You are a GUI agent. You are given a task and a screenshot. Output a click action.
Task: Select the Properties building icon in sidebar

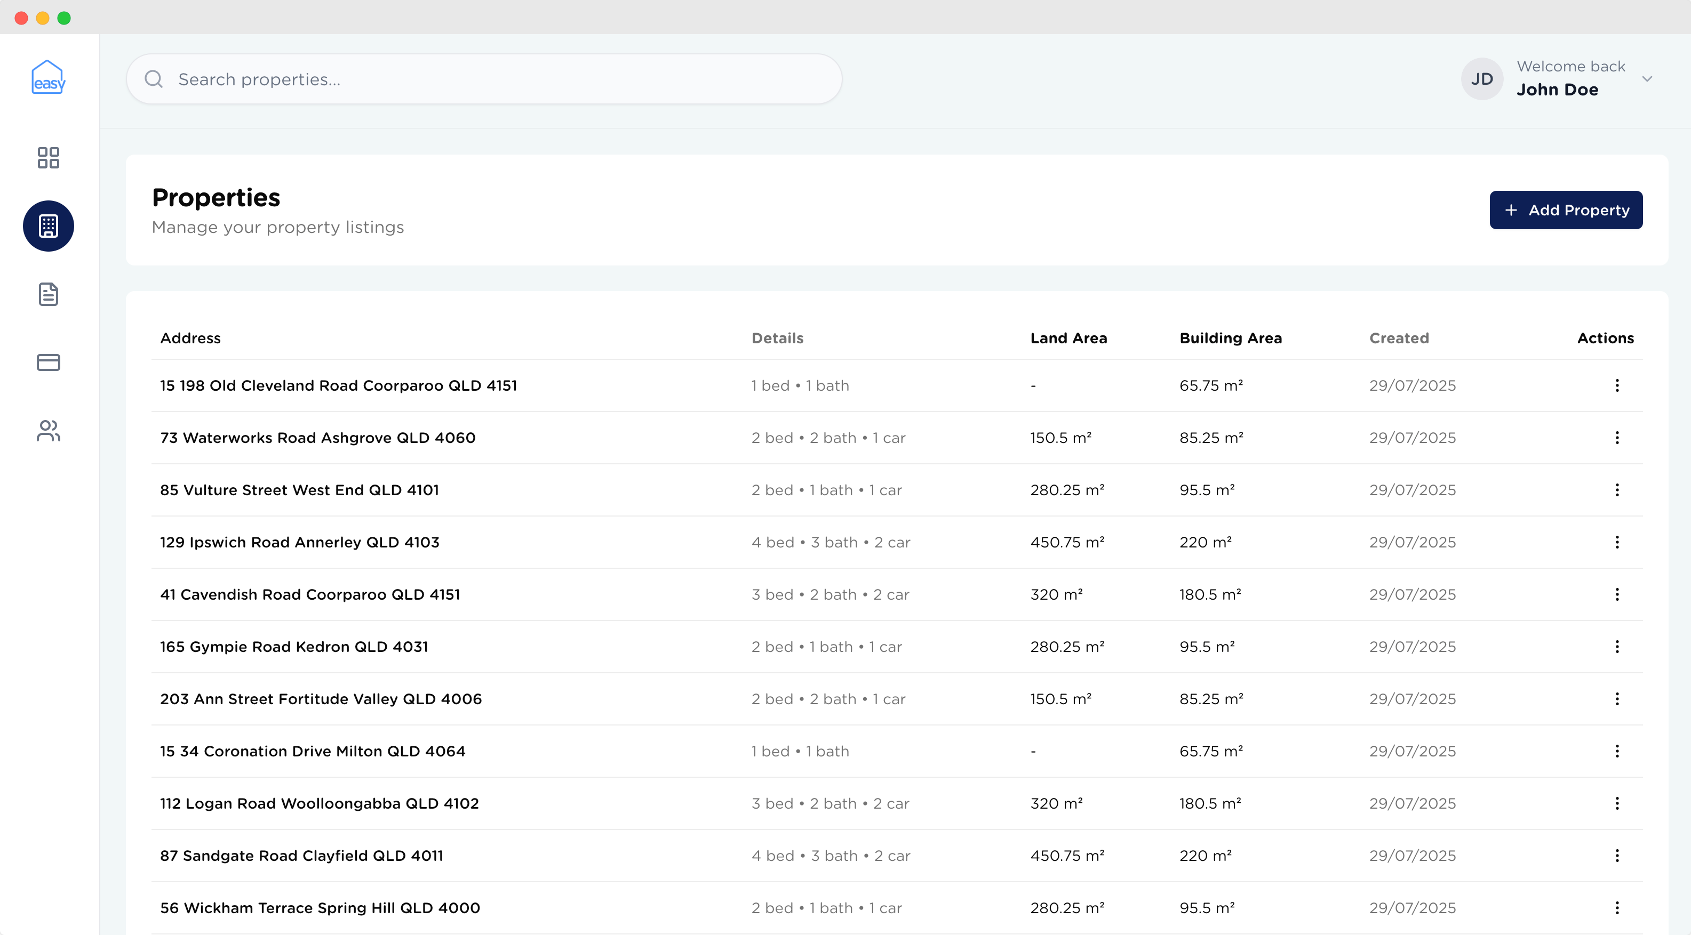click(x=49, y=225)
